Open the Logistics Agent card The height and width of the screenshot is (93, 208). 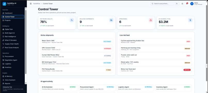135,88
